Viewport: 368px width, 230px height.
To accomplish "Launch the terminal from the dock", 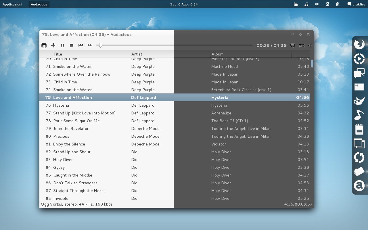I will [x=359, y=87].
